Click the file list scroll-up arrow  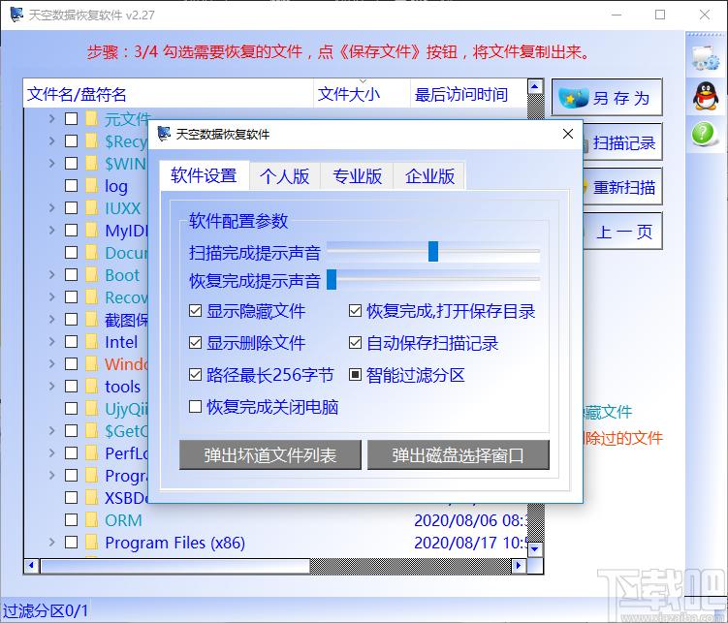[x=535, y=86]
